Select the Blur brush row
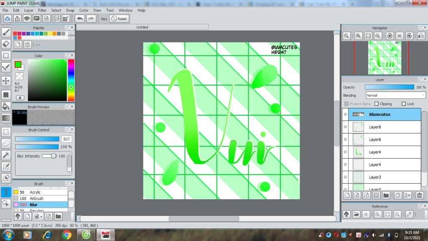The height and width of the screenshot is (241, 428). [x=41, y=205]
